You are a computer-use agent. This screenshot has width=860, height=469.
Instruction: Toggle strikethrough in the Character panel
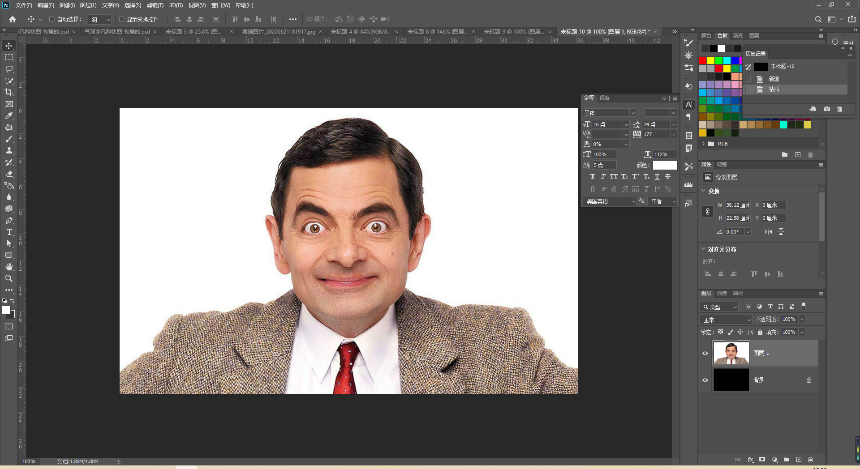pyautogui.click(x=668, y=177)
